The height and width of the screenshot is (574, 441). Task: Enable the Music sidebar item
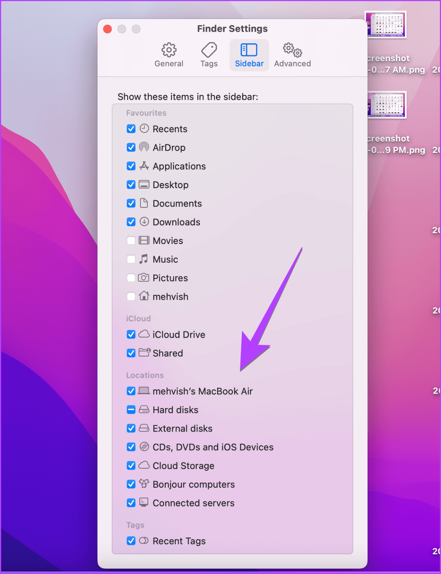click(131, 259)
